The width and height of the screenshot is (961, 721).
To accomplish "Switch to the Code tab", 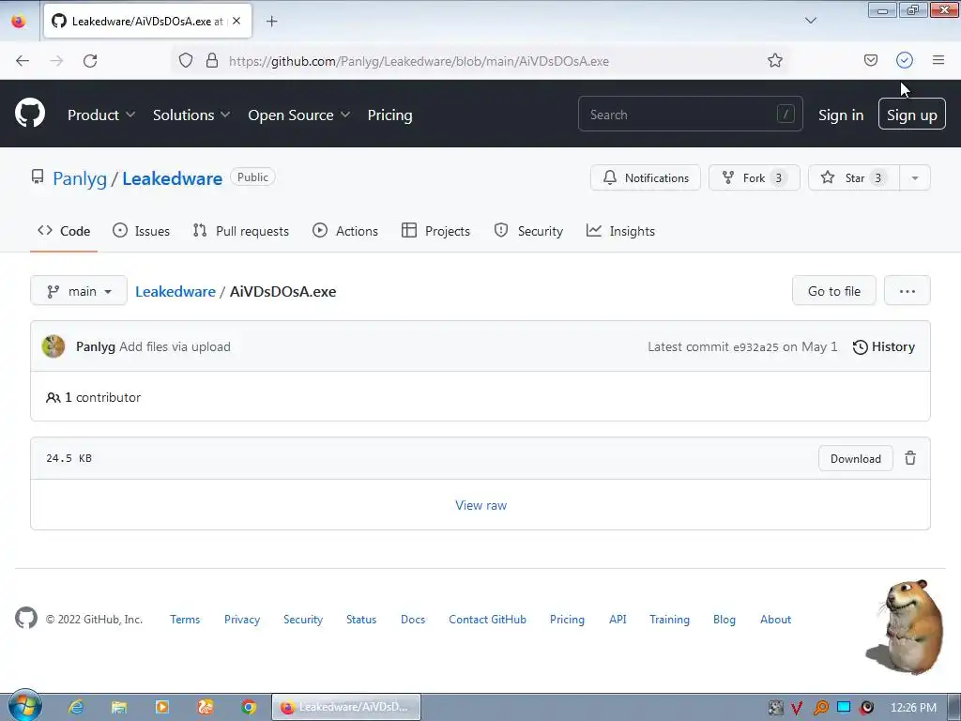I will tap(64, 231).
